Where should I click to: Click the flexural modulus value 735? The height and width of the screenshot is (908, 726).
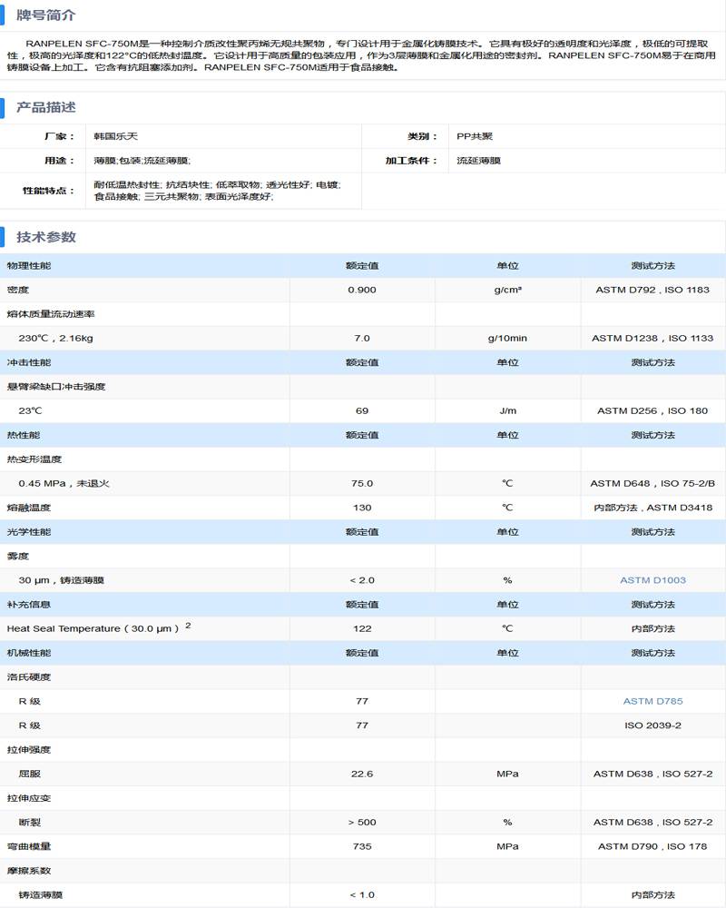coord(362,846)
